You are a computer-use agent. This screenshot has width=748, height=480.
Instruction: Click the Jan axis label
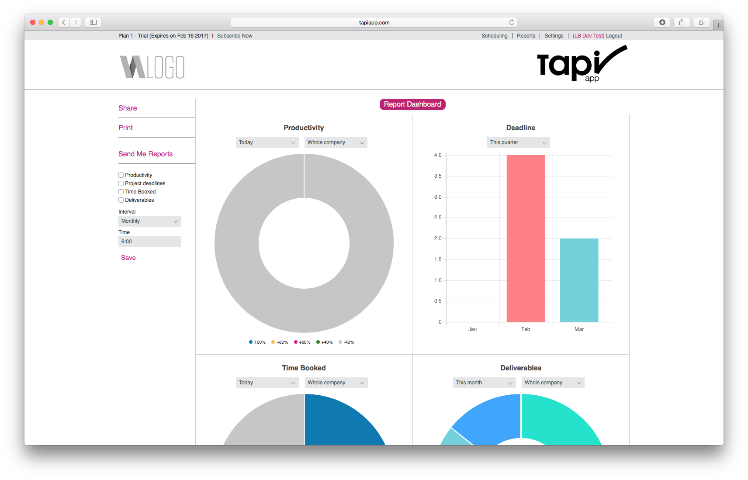[x=472, y=329]
